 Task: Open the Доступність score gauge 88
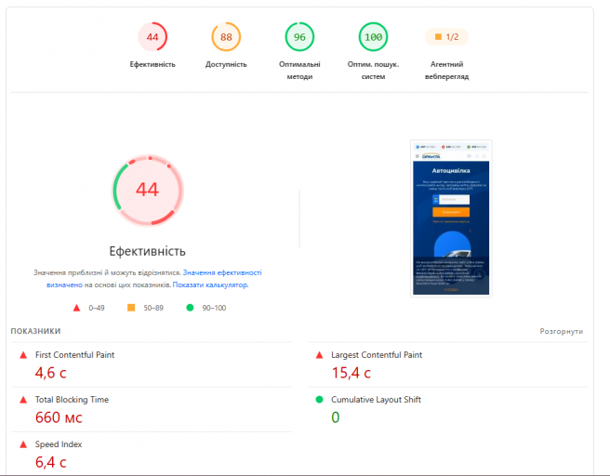[226, 37]
